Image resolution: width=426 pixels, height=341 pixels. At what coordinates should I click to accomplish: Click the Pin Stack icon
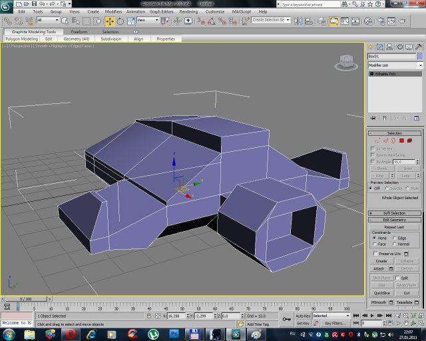pyautogui.click(x=373, y=118)
